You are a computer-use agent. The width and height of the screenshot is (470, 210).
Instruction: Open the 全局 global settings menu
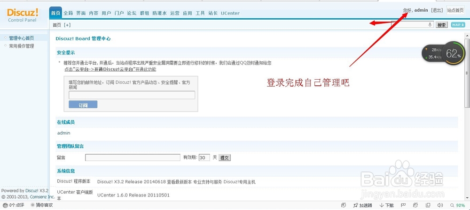[x=68, y=13]
